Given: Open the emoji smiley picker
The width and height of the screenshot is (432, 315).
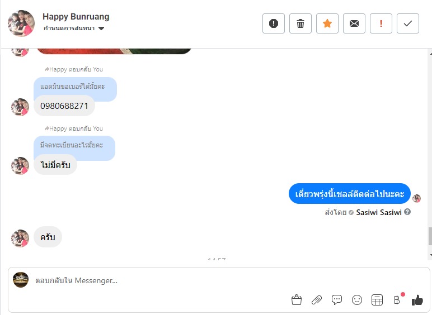Looking at the screenshot, I should [x=357, y=300].
